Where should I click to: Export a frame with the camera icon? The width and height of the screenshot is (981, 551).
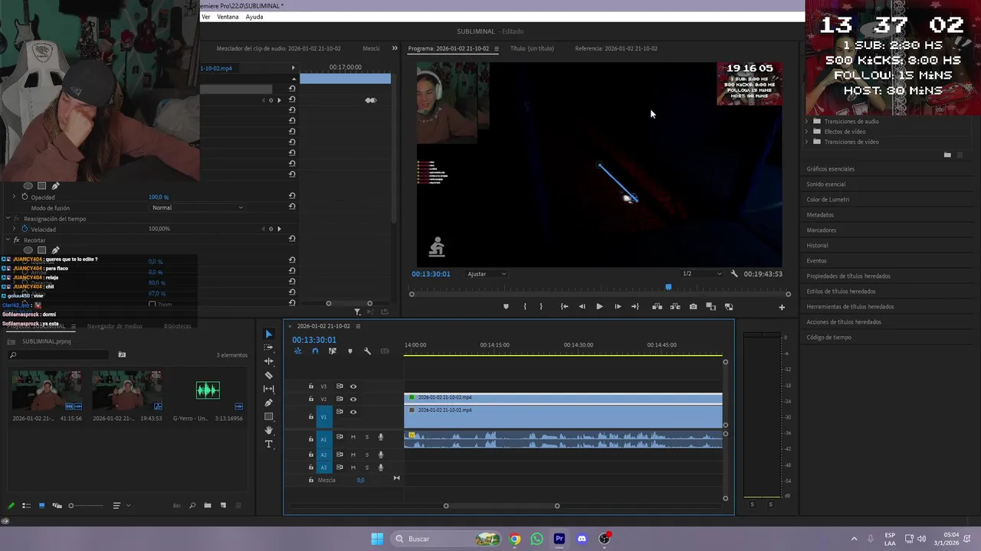tap(694, 307)
